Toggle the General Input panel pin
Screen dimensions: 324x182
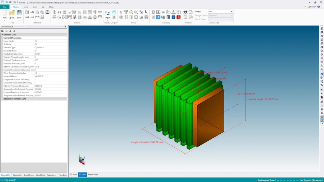65,27
